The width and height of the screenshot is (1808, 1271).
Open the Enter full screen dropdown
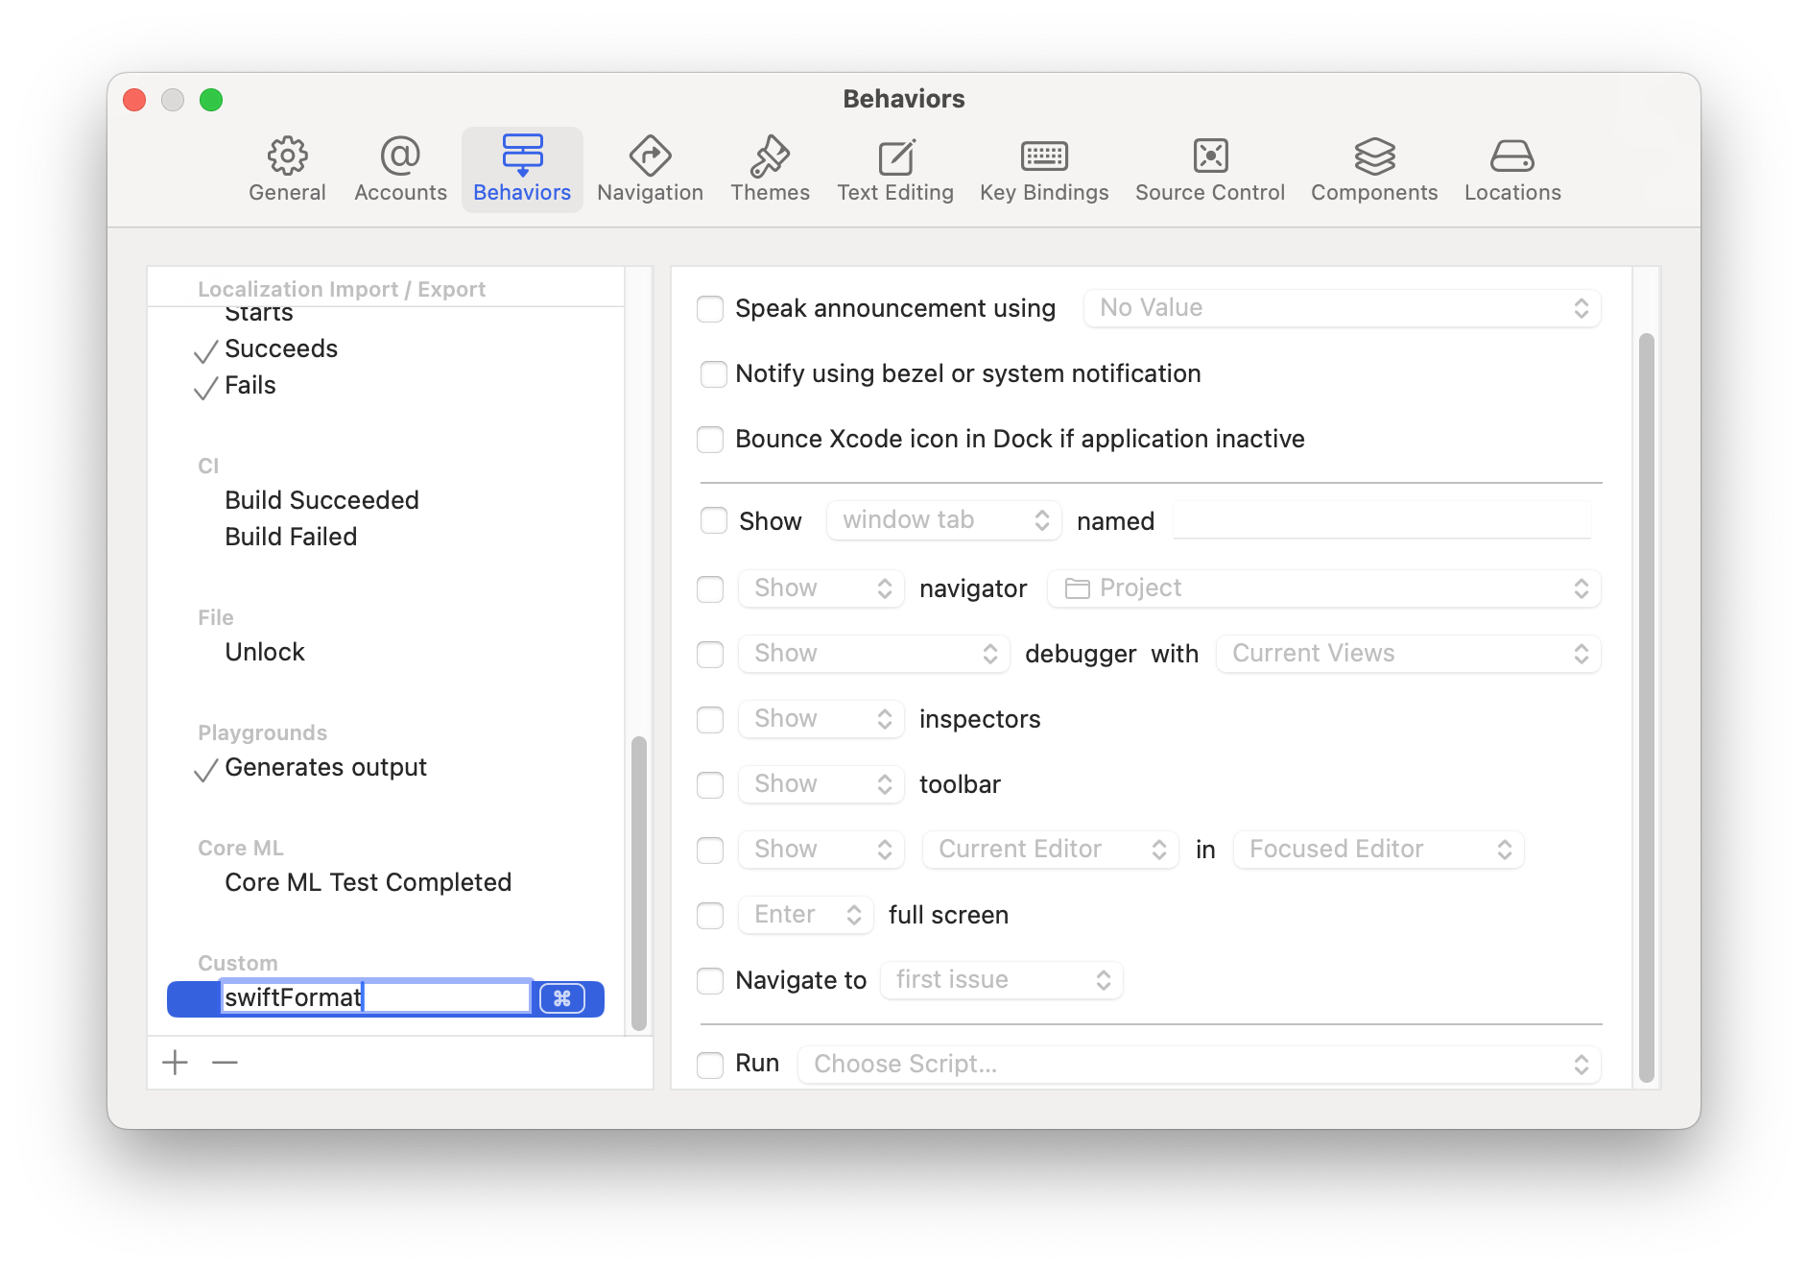pos(805,915)
